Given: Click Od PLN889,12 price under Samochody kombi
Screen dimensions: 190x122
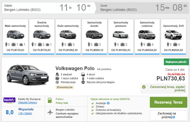Looking at the screenshot, I should pos(94,50).
